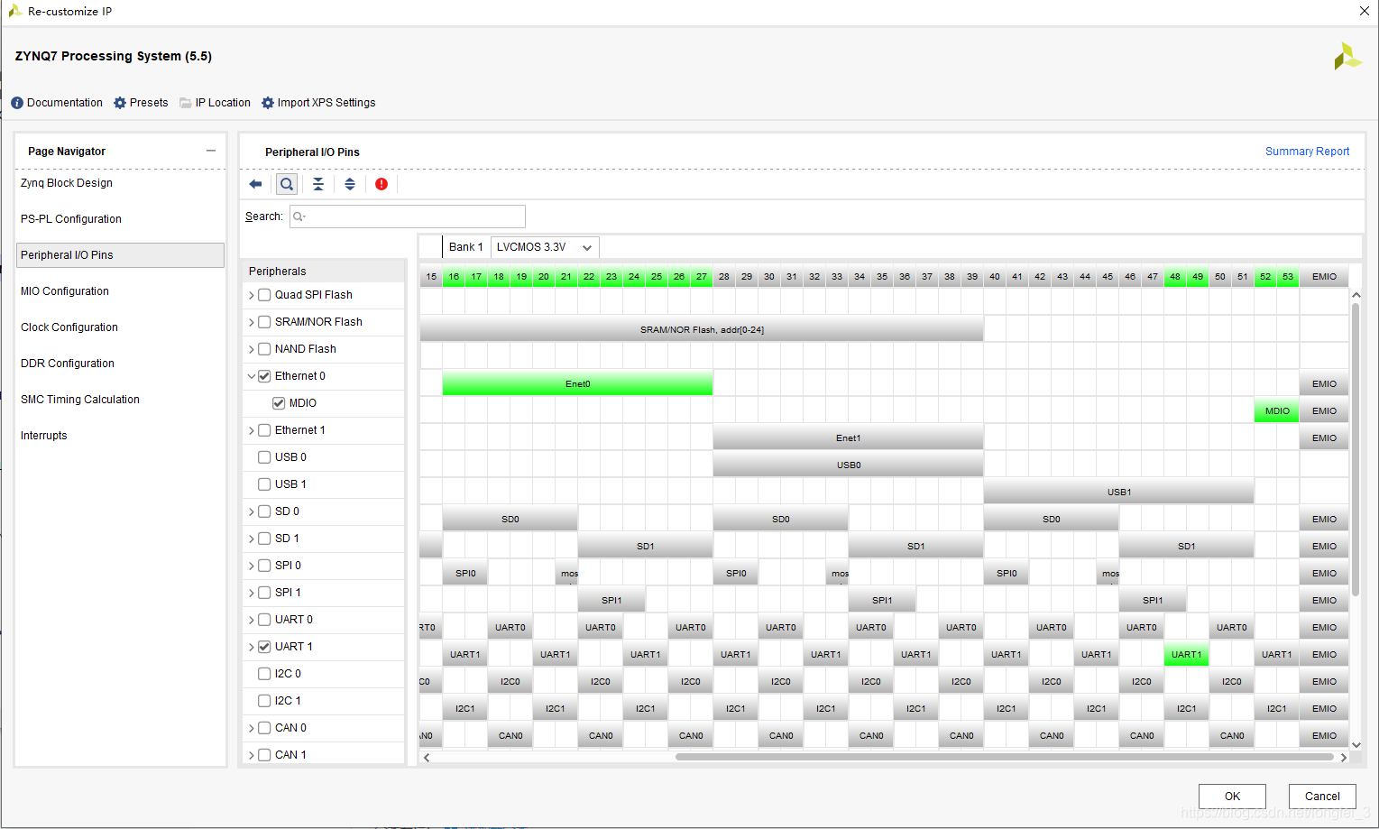Click the USB0 pin block
This screenshot has width=1379, height=829.
[848, 465]
